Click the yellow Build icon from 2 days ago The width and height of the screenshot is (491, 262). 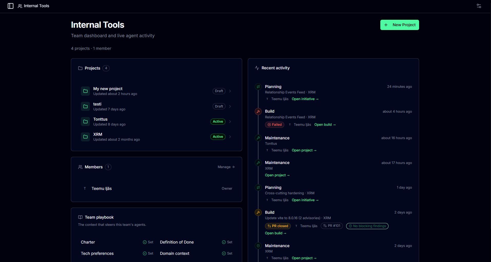pyautogui.click(x=258, y=212)
